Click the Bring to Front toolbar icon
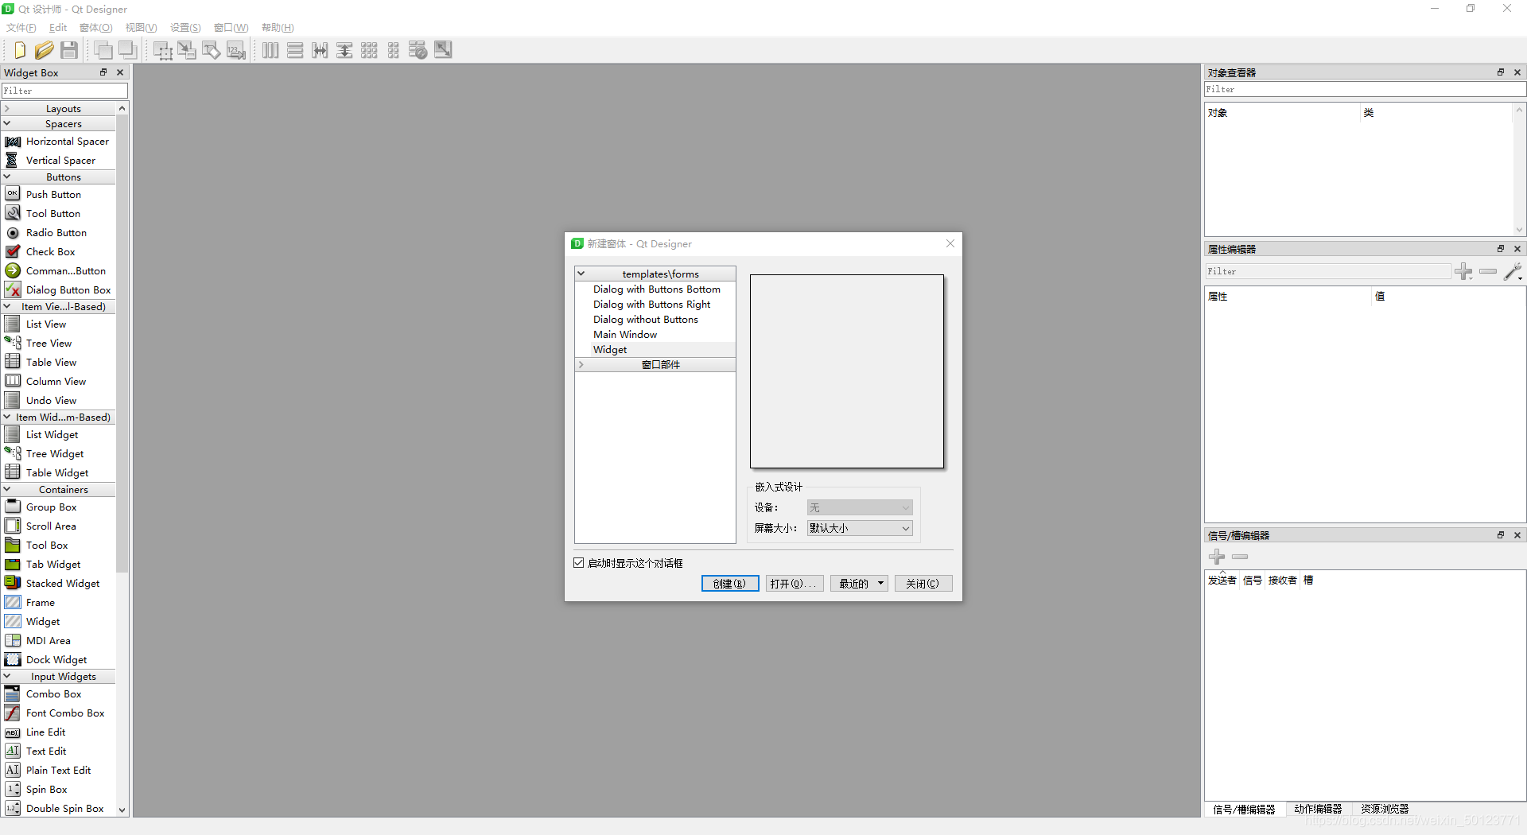 point(127,50)
